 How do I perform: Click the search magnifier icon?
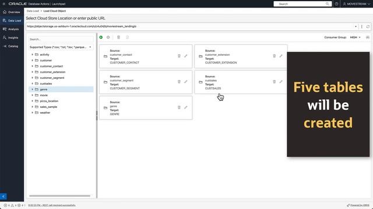[328, 4]
